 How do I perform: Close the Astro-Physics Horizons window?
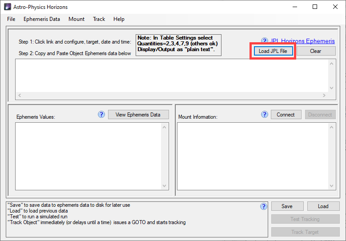click(x=335, y=7)
